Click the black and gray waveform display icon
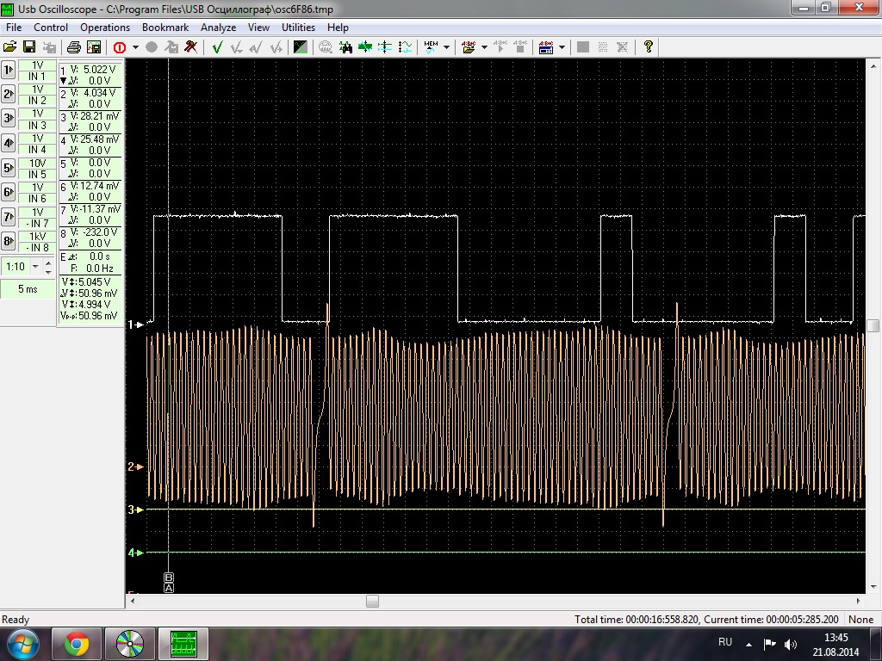The image size is (882, 661). tap(301, 47)
